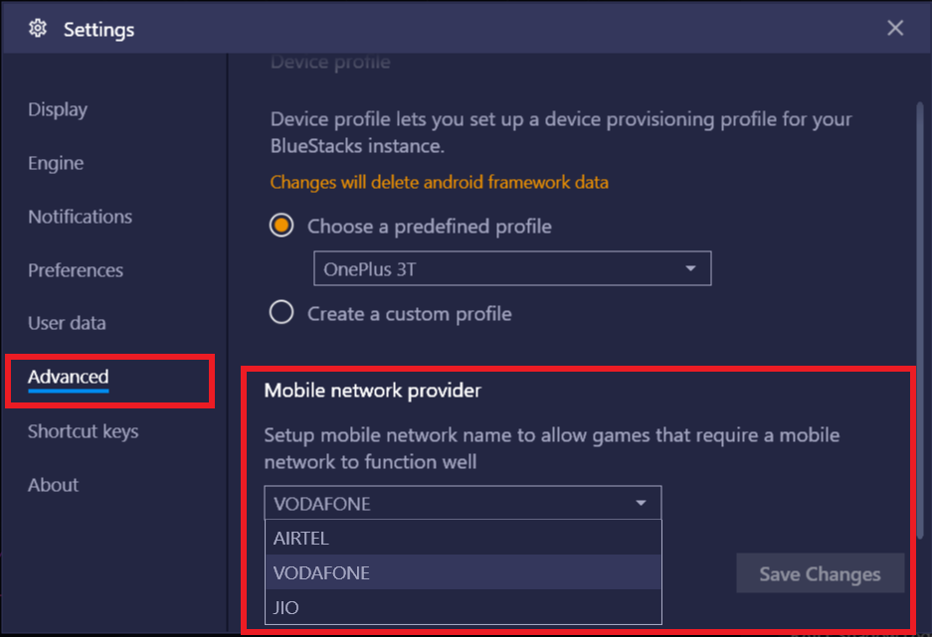Click the OnePlus 3T dropdown arrow

click(690, 268)
